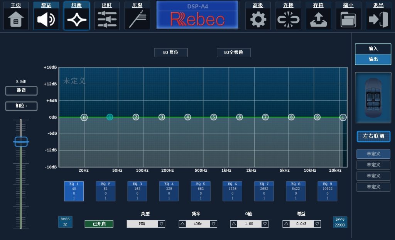This screenshot has height=240, width=395.
Task: Click the EQ 复位 reset button
Action: [x=171, y=52]
